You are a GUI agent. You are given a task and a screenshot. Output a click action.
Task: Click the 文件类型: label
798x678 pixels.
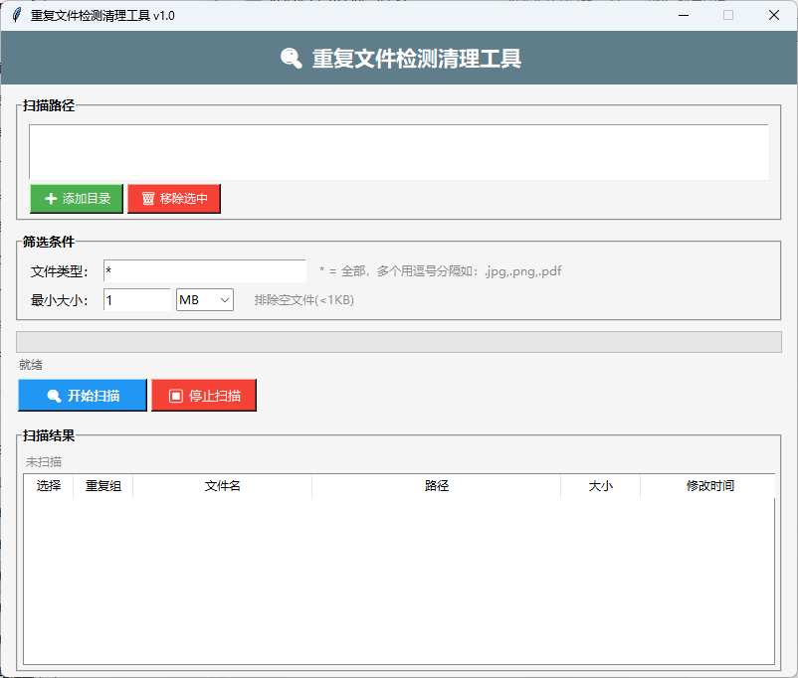click(60, 271)
